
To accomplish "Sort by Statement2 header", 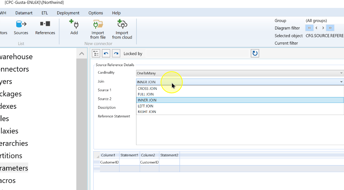I will pyautogui.click(x=169, y=155).
